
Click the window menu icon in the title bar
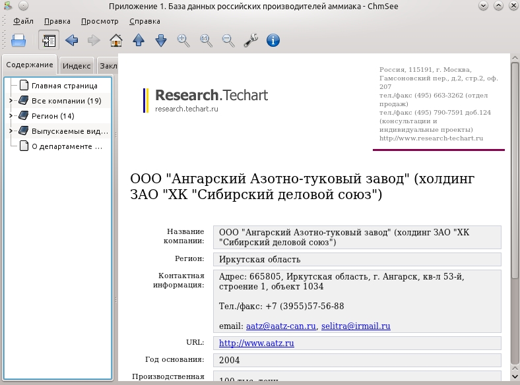pyautogui.click(x=8, y=6)
